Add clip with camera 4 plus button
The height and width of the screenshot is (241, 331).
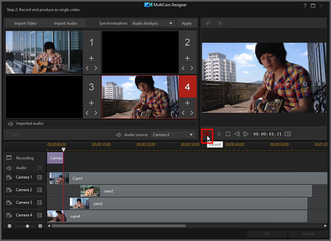click(x=187, y=103)
